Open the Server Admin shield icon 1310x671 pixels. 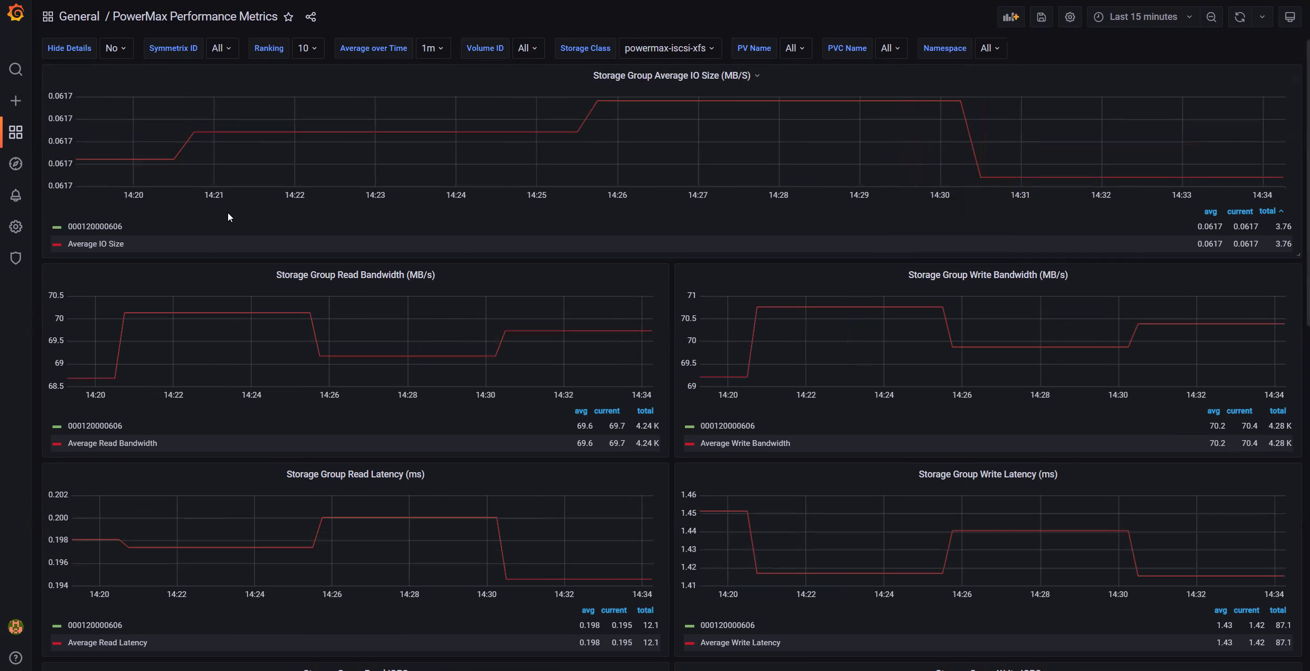point(16,258)
